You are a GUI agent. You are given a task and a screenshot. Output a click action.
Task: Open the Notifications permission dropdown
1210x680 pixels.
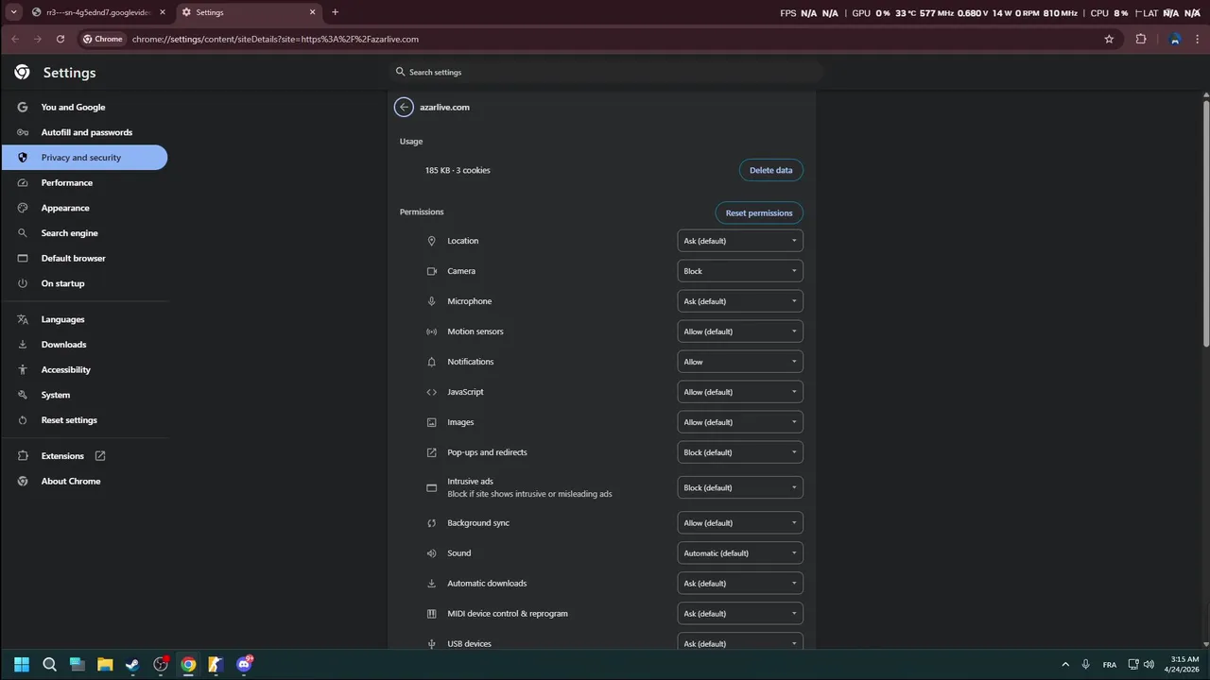click(740, 362)
